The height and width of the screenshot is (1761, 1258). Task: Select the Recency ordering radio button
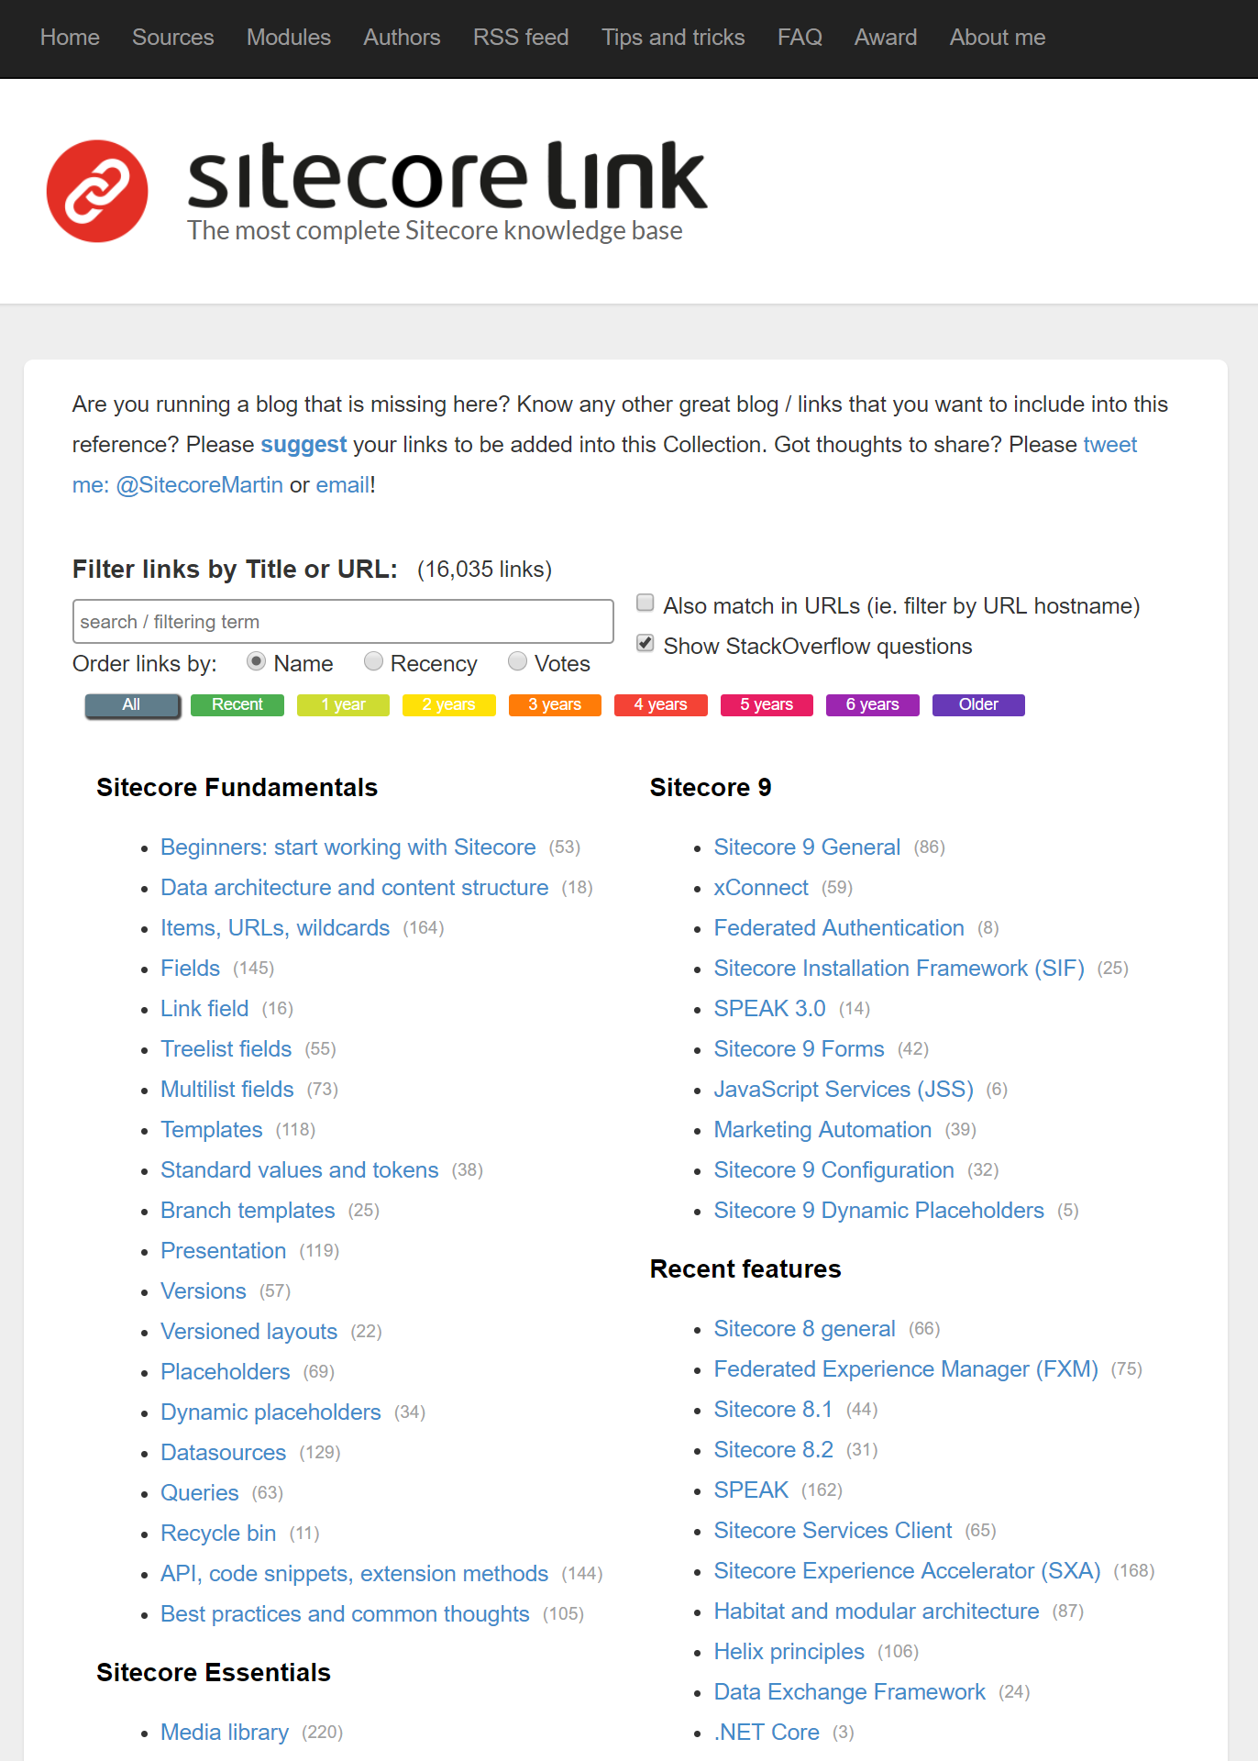pos(373,661)
